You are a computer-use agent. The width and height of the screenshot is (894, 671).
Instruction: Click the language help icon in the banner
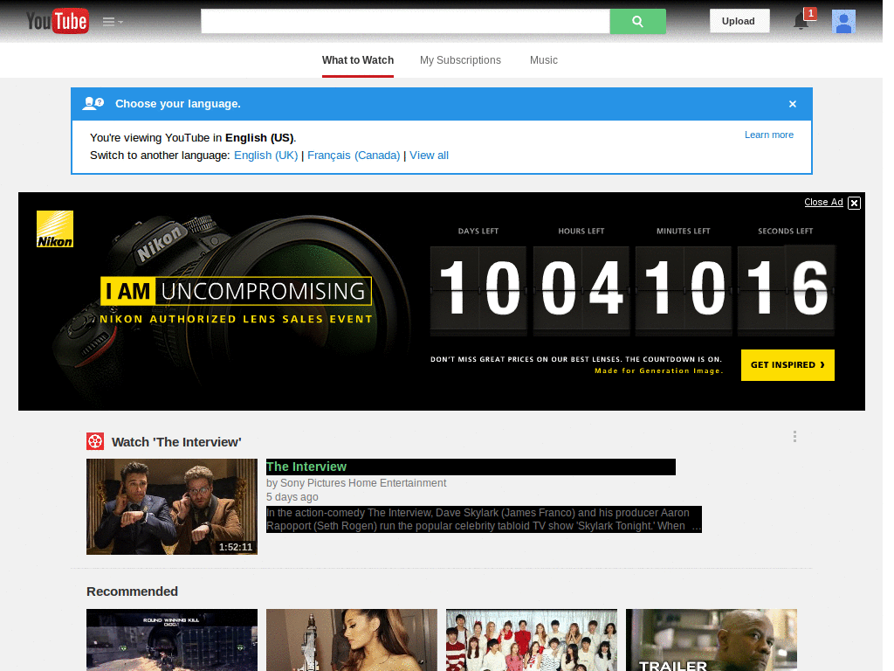pyautogui.click(x=93, y=103)
